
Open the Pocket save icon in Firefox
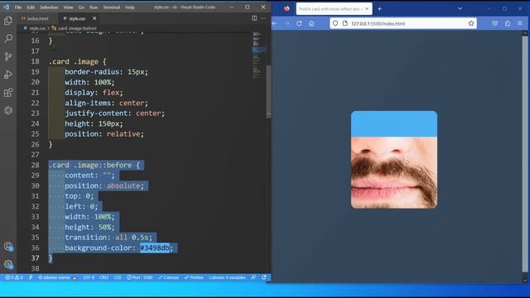coord(495,23)
